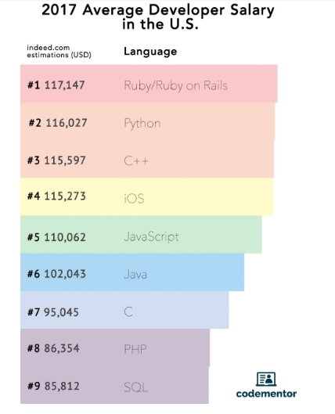Click the #1 117,147 salary figure

pos(56,85)
